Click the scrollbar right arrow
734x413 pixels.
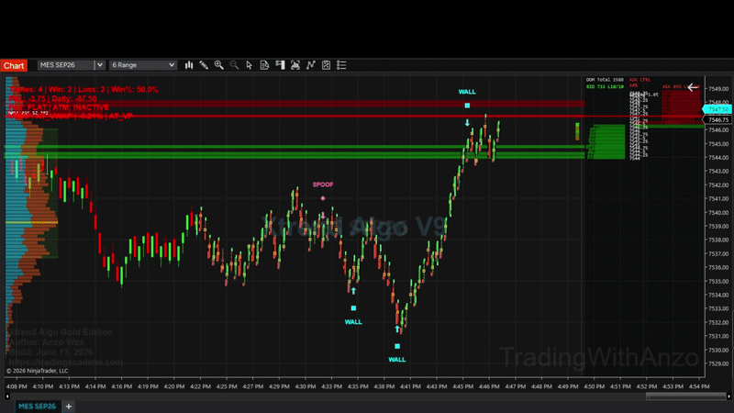click(728, 396)
